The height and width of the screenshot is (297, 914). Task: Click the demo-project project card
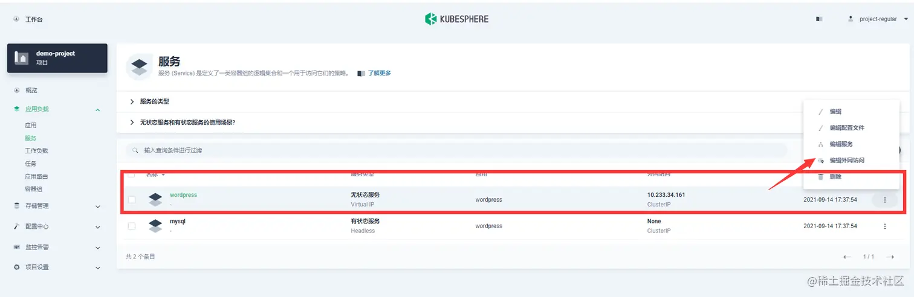coord(57,58)
